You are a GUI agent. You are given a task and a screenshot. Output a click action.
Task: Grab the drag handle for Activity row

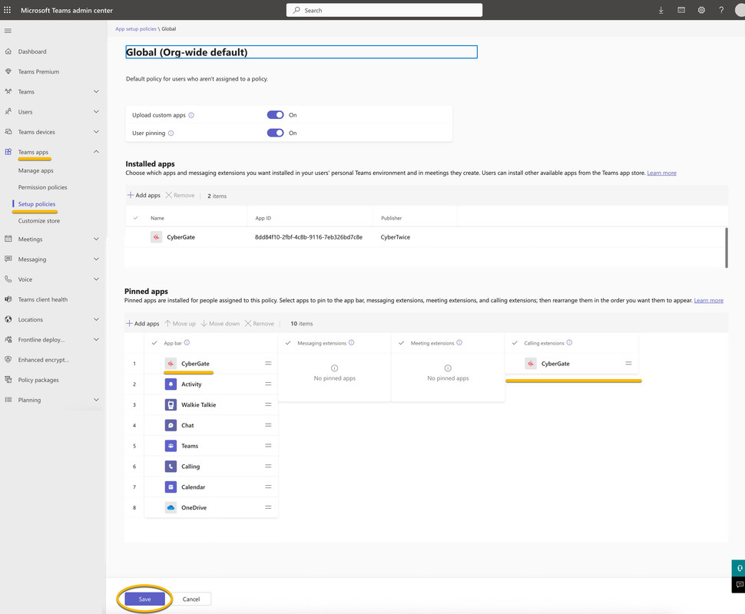tap(268, 384)
